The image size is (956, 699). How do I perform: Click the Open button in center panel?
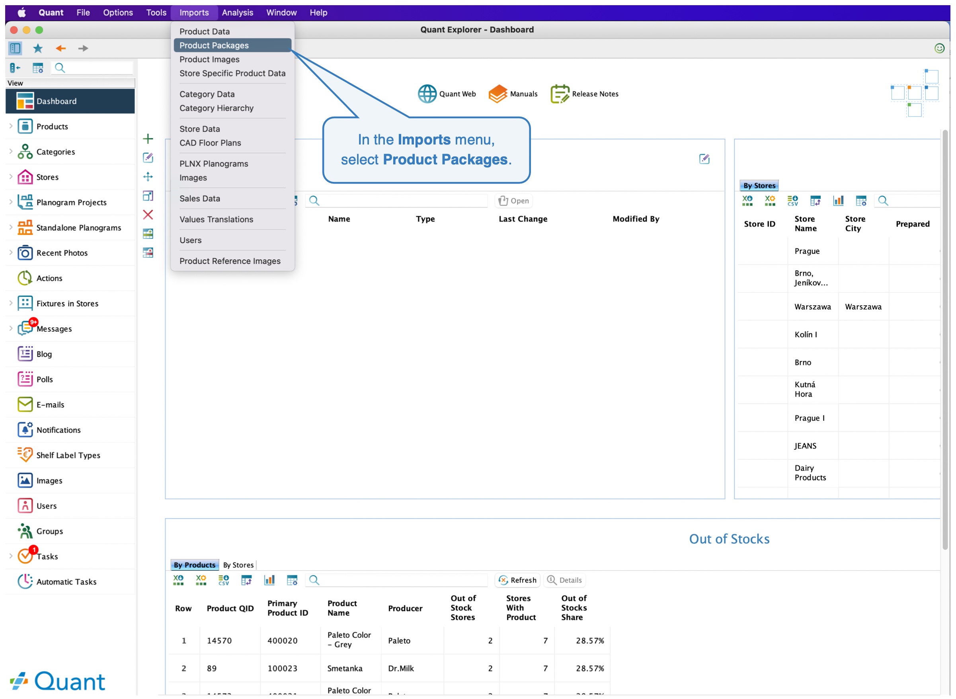pos(513,201)
